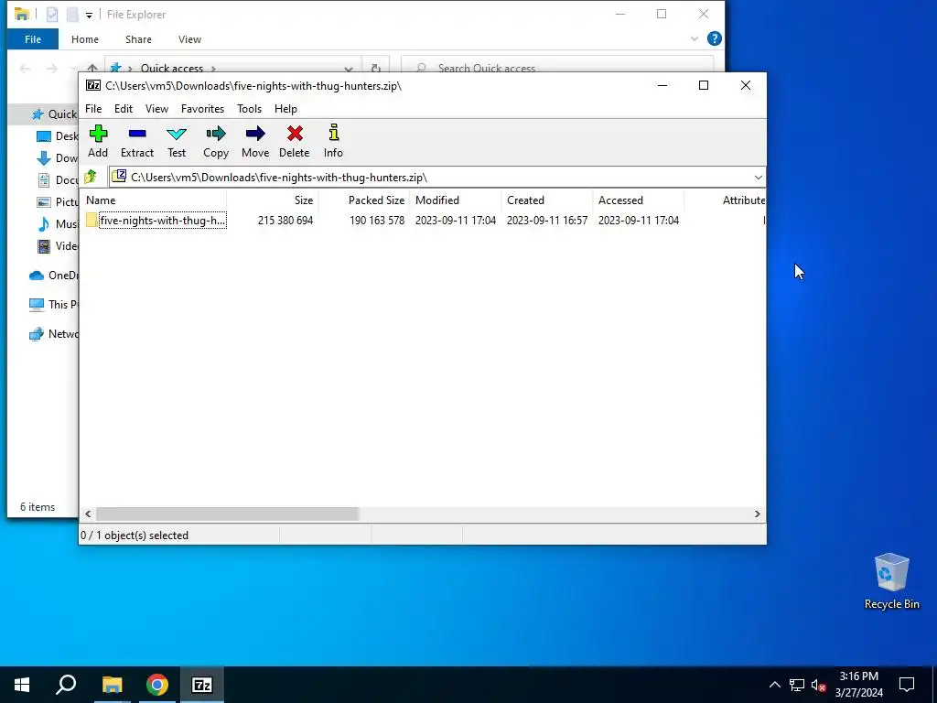Open the Info properties icon
The height and width of the screenshot is (703, 937).
pyautogui.click(x=333, y=142)
